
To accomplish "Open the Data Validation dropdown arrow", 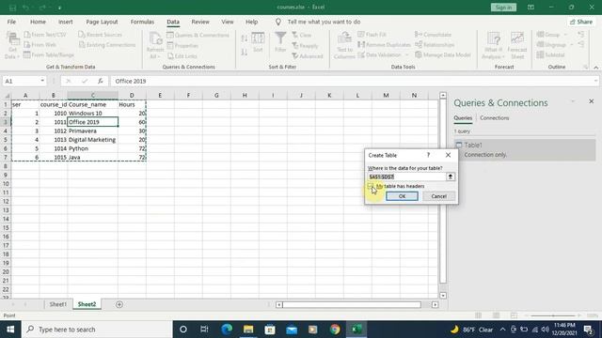I will tap(407, 55).
